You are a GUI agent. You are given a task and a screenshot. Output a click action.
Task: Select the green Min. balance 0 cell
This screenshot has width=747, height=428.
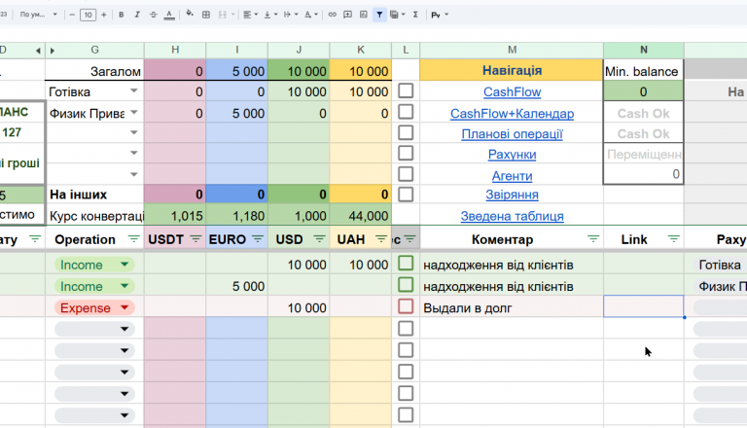(x=643, y=91)
